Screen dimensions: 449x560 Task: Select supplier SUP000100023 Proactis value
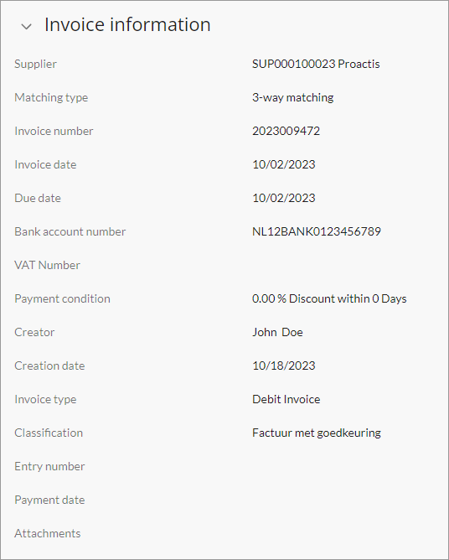coord(316,64)
